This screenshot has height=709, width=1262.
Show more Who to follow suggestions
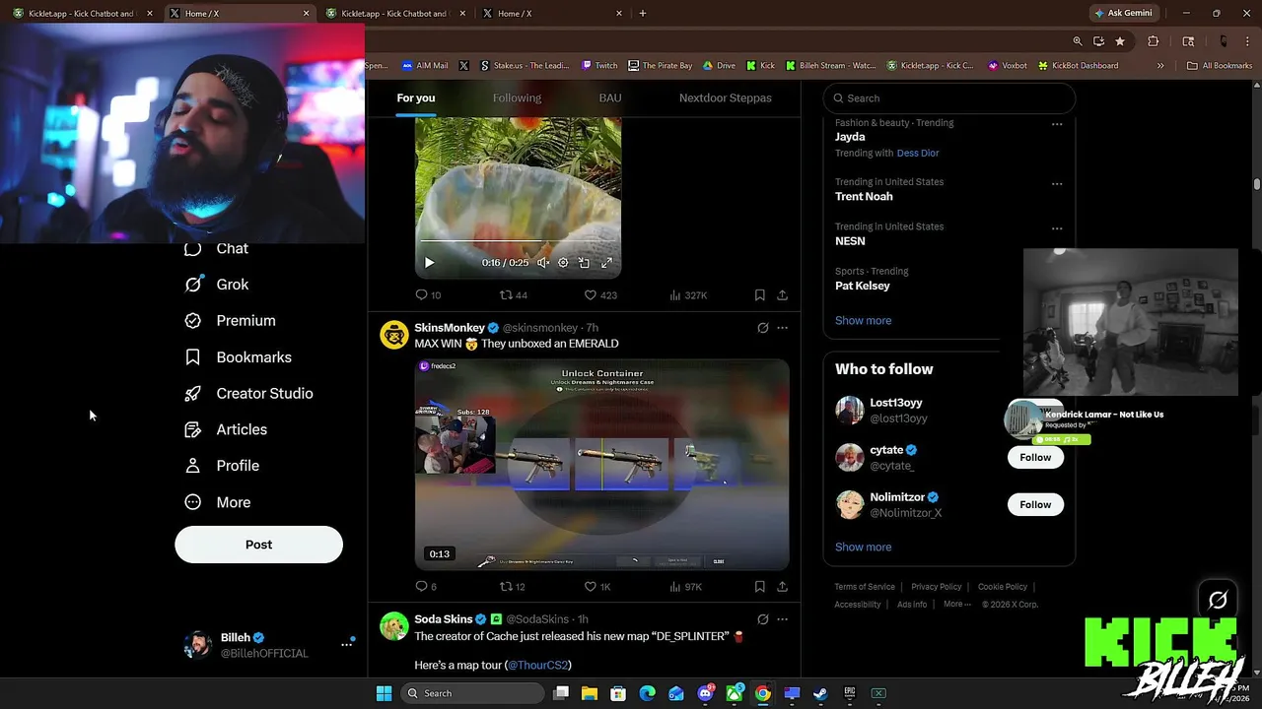863,548
